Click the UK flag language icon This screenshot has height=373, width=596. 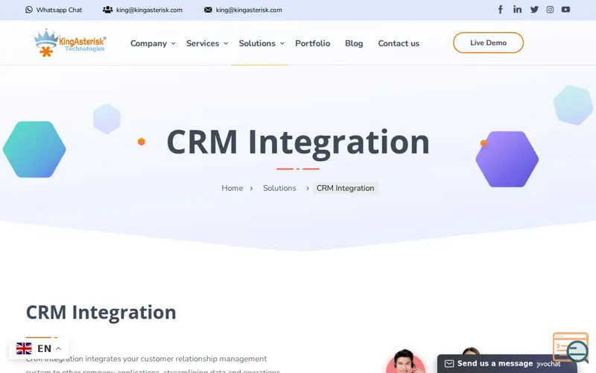[x=24, y=348]
